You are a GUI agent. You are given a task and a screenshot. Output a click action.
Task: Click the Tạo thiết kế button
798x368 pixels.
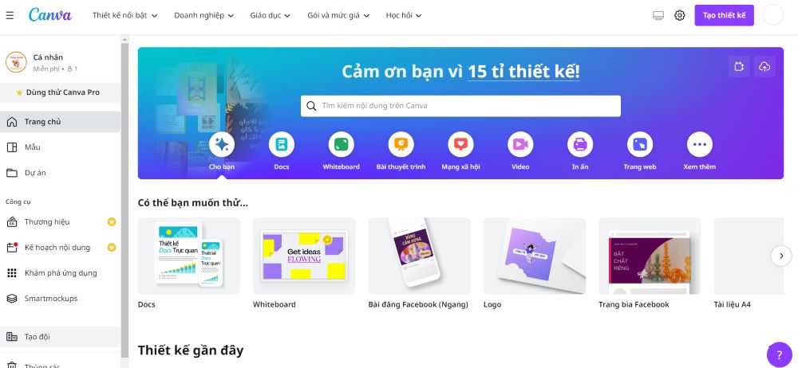click(x=725, y=15)
